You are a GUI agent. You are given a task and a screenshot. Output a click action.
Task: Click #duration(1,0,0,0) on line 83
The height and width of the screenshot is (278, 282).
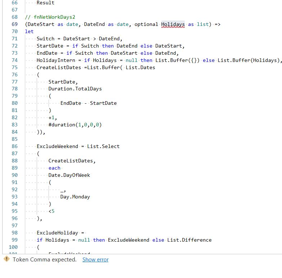coord(75,125)
